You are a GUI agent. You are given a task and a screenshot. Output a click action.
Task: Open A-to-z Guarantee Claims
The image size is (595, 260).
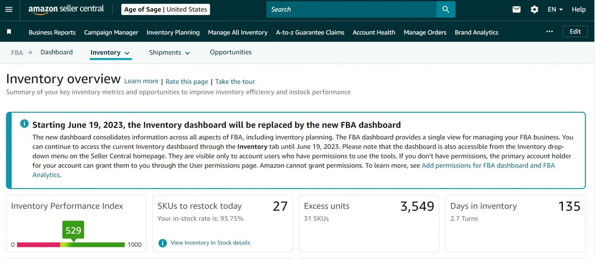click(310, 32)
